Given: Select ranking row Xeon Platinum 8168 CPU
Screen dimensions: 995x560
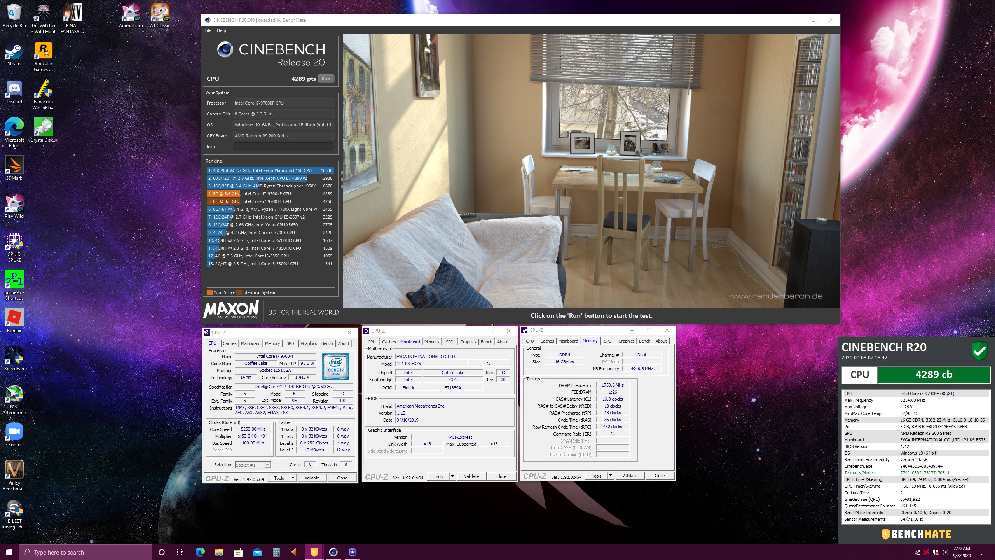Looking at the screenshot, I should tap(270, 170).
